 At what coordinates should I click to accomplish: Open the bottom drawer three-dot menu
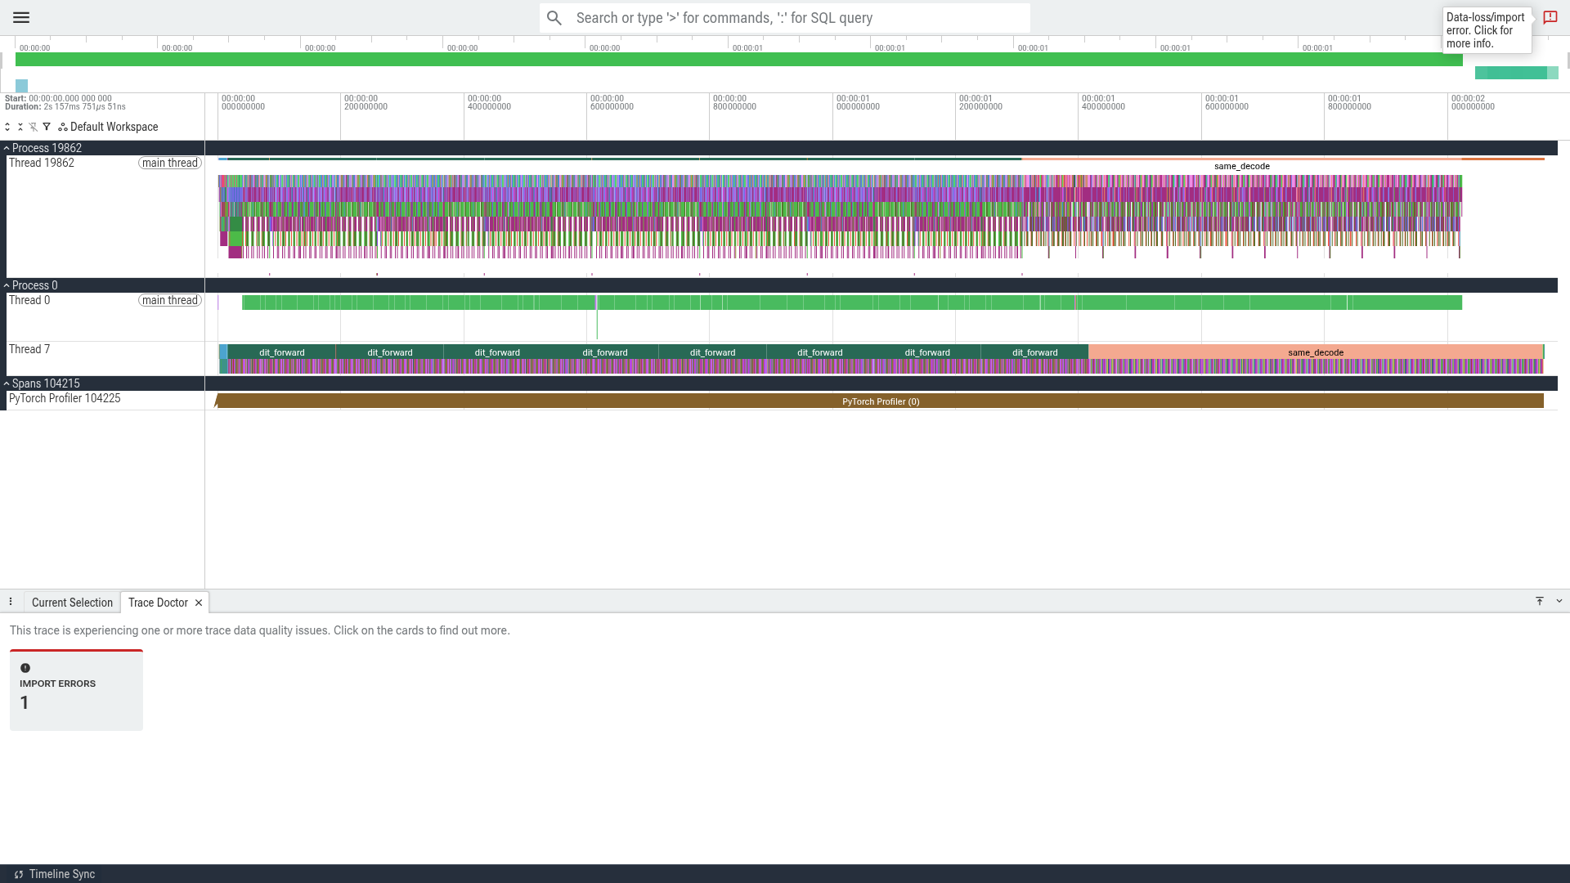point(11,602)
